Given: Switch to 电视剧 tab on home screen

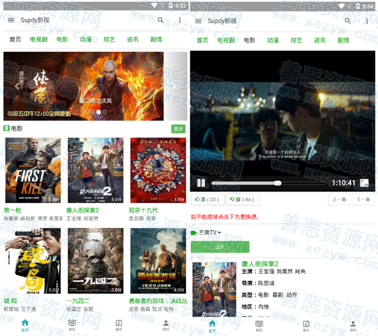Looking at the screenshot, I should pos(38,39).
